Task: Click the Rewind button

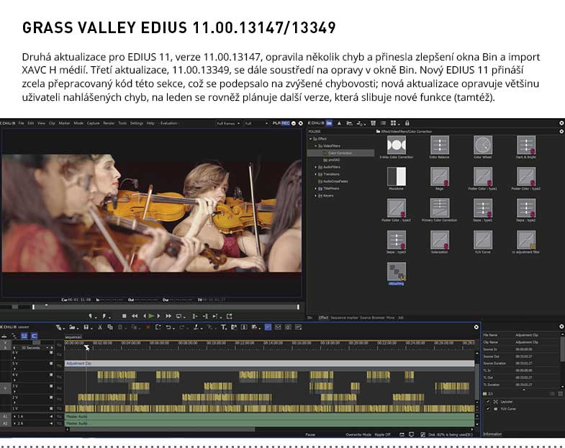Action: click(135, 316)
